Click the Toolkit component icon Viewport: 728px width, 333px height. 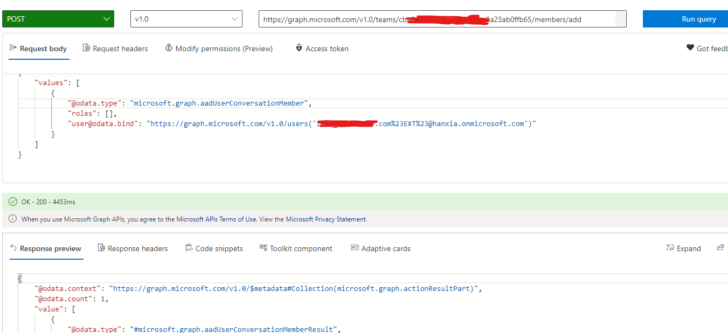point(264,248)
